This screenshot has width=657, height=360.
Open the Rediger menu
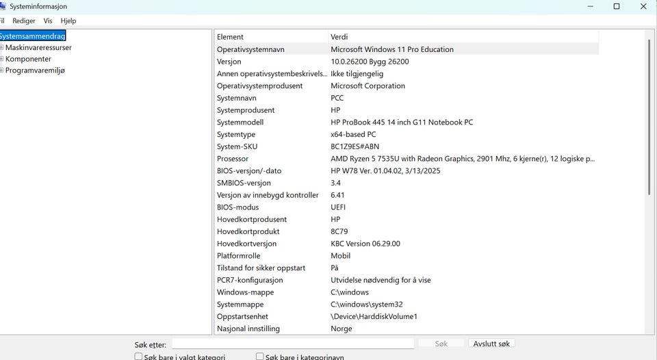24,21
